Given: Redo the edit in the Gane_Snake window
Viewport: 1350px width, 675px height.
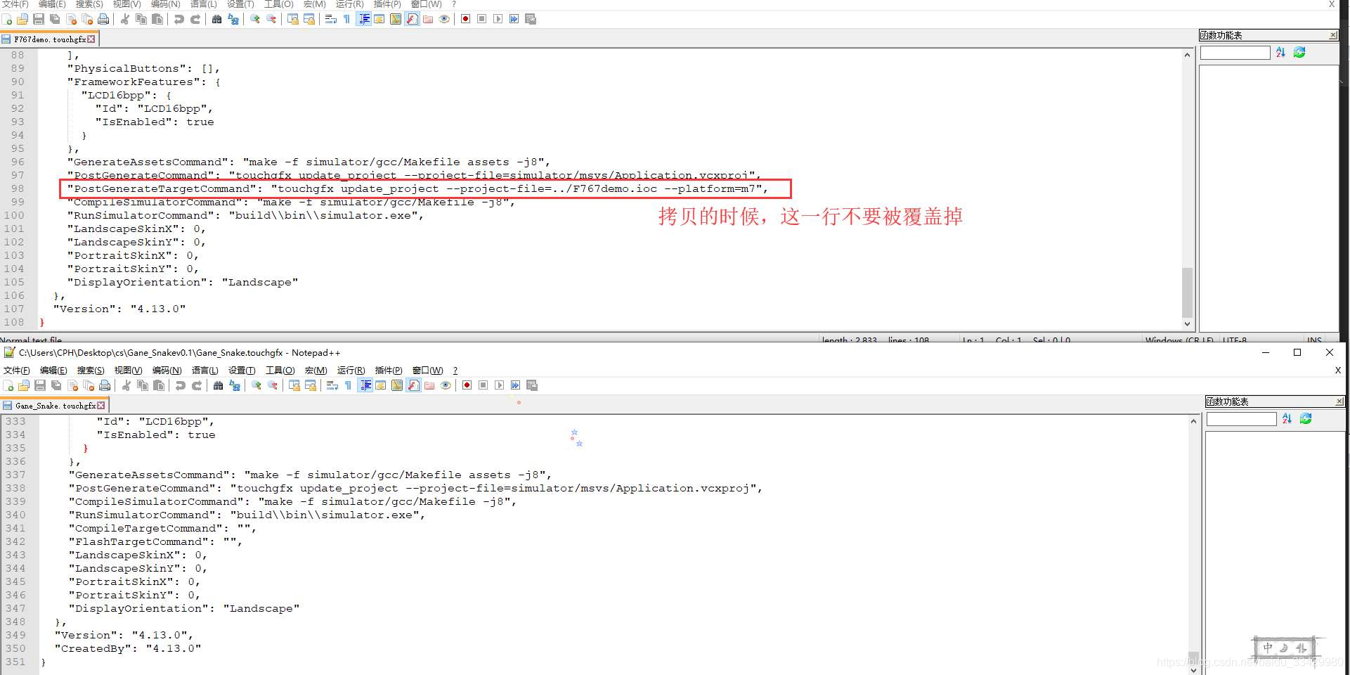Looking at the screenshot, I should pyautogui.click(x=197, y=385).
